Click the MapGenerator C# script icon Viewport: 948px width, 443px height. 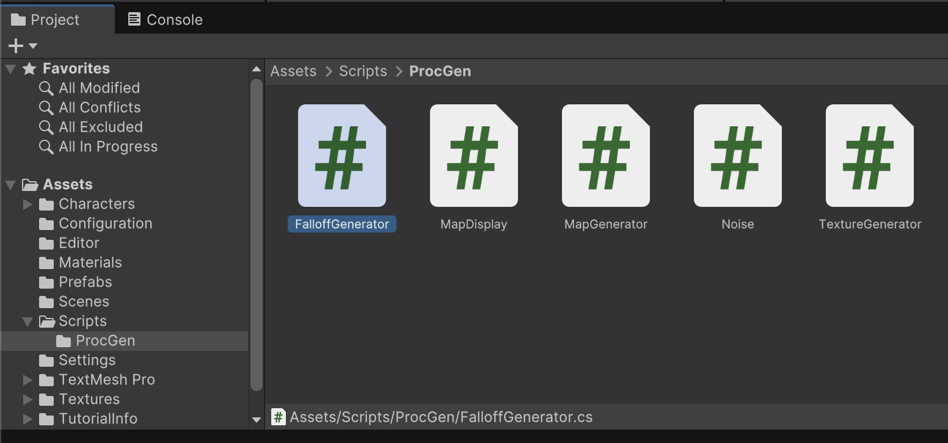605,156
